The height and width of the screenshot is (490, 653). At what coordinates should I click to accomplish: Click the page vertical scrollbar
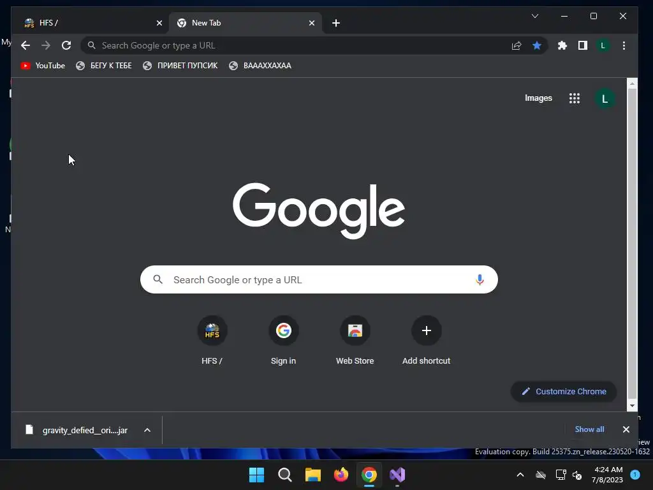(x=632, y=244)
